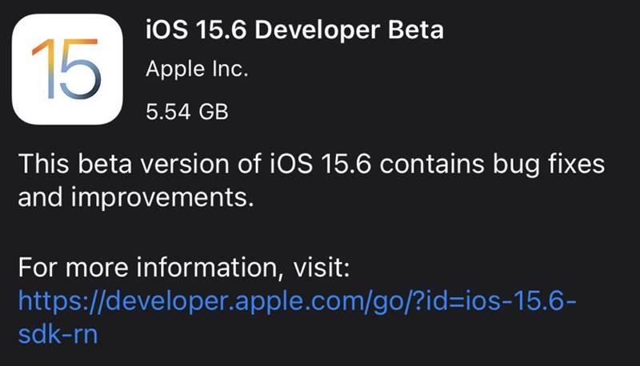Click the word Beta in the title
Image resolution: width=640 pixels, height=366 pixels.
tap(415, 30)
